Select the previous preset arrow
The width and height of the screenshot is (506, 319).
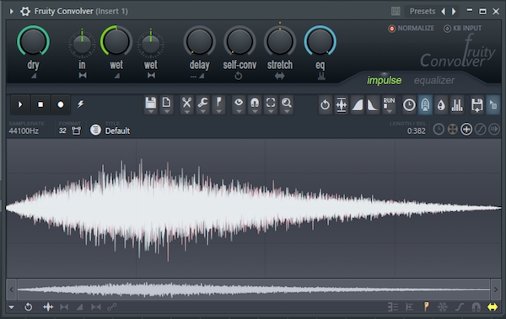click(444, 11)
